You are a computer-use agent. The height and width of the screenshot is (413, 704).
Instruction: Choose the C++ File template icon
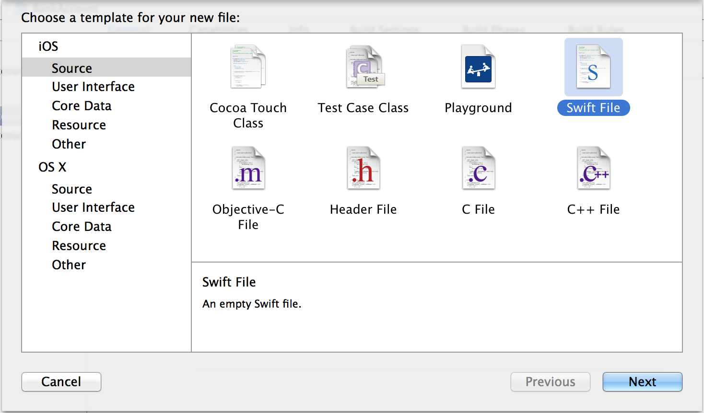pos(593,169)
